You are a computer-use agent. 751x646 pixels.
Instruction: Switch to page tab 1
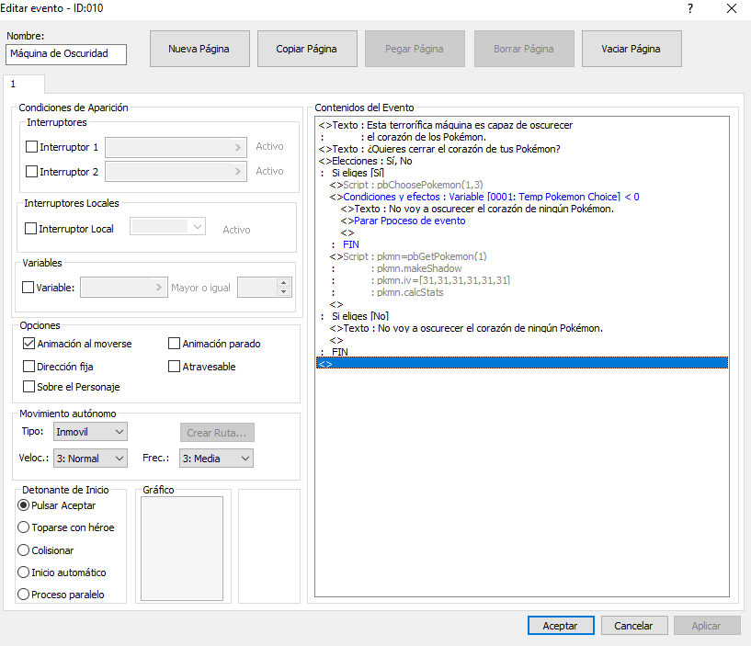(15, 85)
